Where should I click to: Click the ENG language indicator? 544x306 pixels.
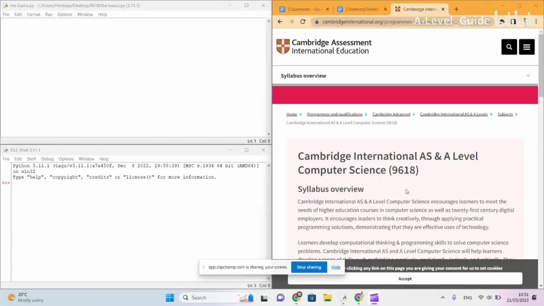click(x=467, y=297)
